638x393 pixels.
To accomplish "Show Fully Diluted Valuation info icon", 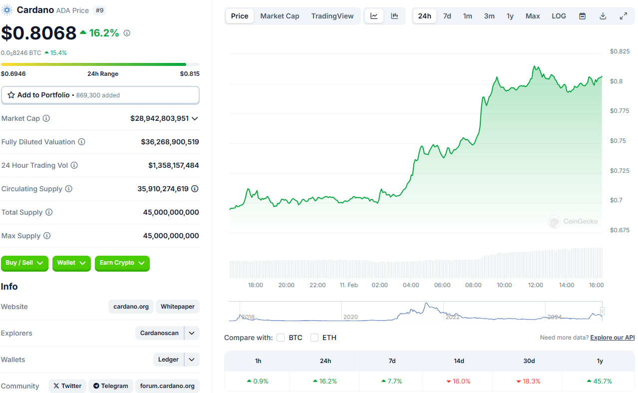I will click(81, 142).
